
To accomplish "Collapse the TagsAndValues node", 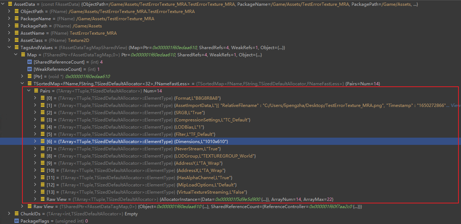I will click(10, 47).
